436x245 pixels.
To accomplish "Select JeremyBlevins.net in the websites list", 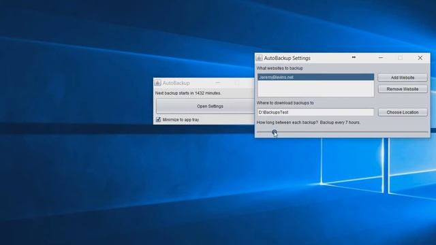I will pyautogui.click(x=315, y=77).
